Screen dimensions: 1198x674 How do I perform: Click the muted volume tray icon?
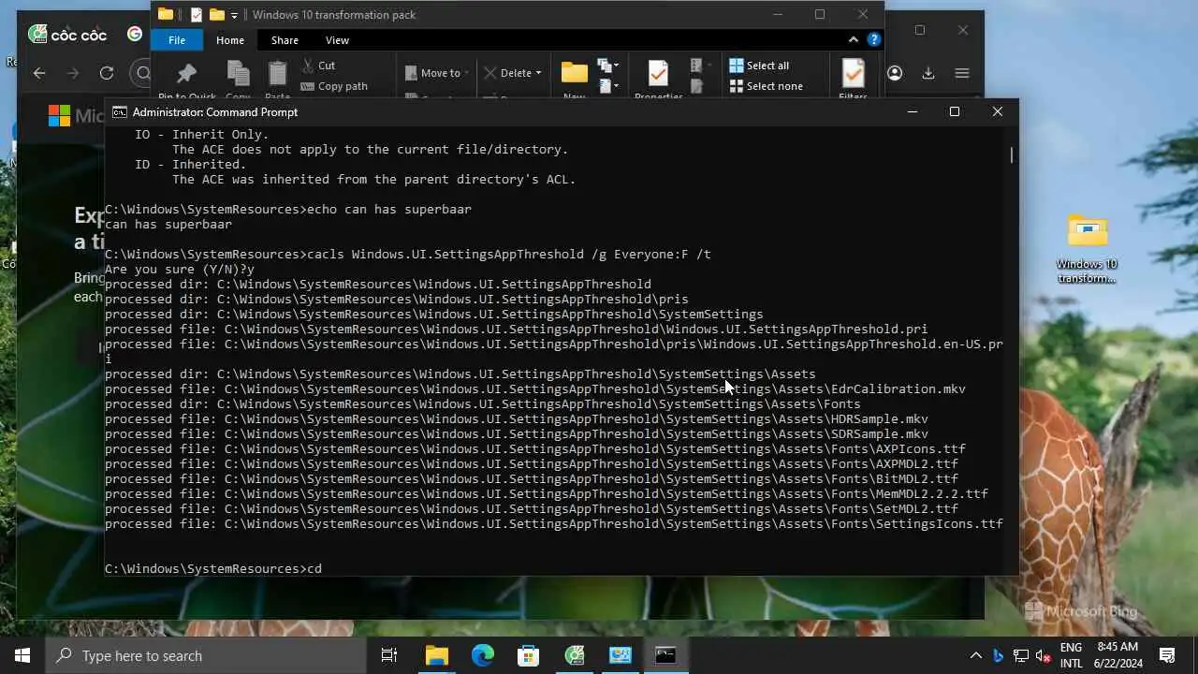[x=1044, y=655]
